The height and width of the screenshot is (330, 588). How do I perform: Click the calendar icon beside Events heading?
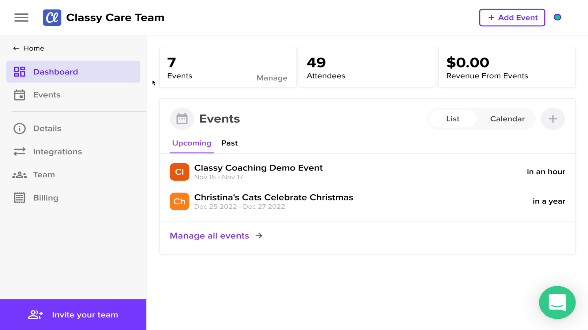[182, 119]
